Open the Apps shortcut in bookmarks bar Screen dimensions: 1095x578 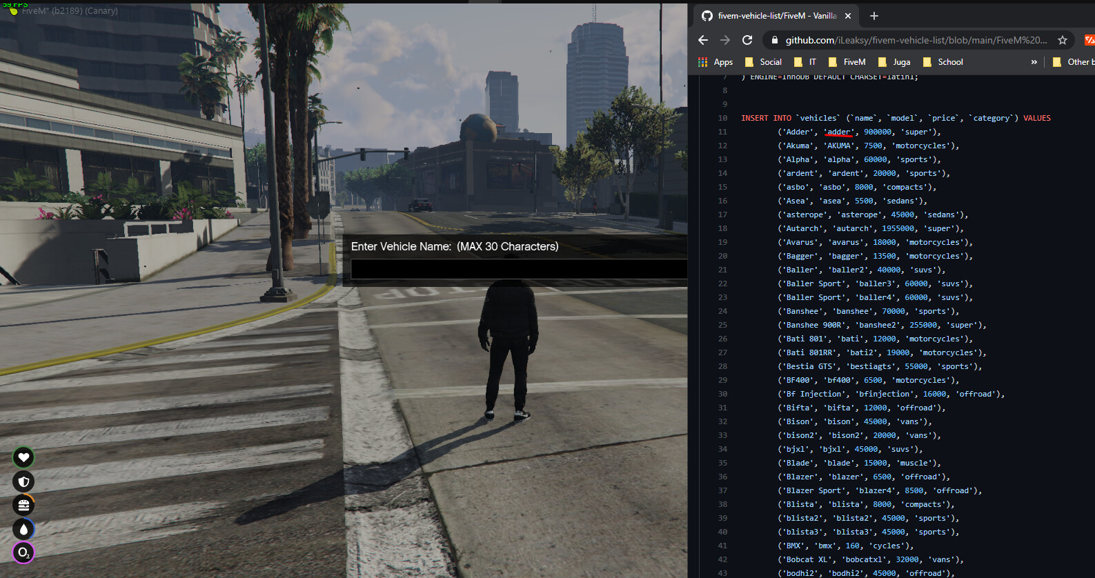pos(716,62)
